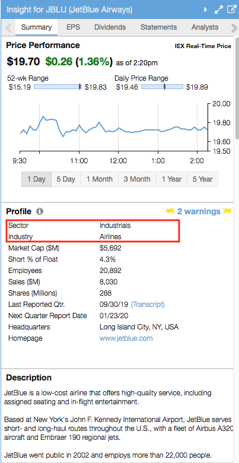Screen dimensions: 239x463
Task: Go to the Statements tab
Action: [x=159, y=27]
